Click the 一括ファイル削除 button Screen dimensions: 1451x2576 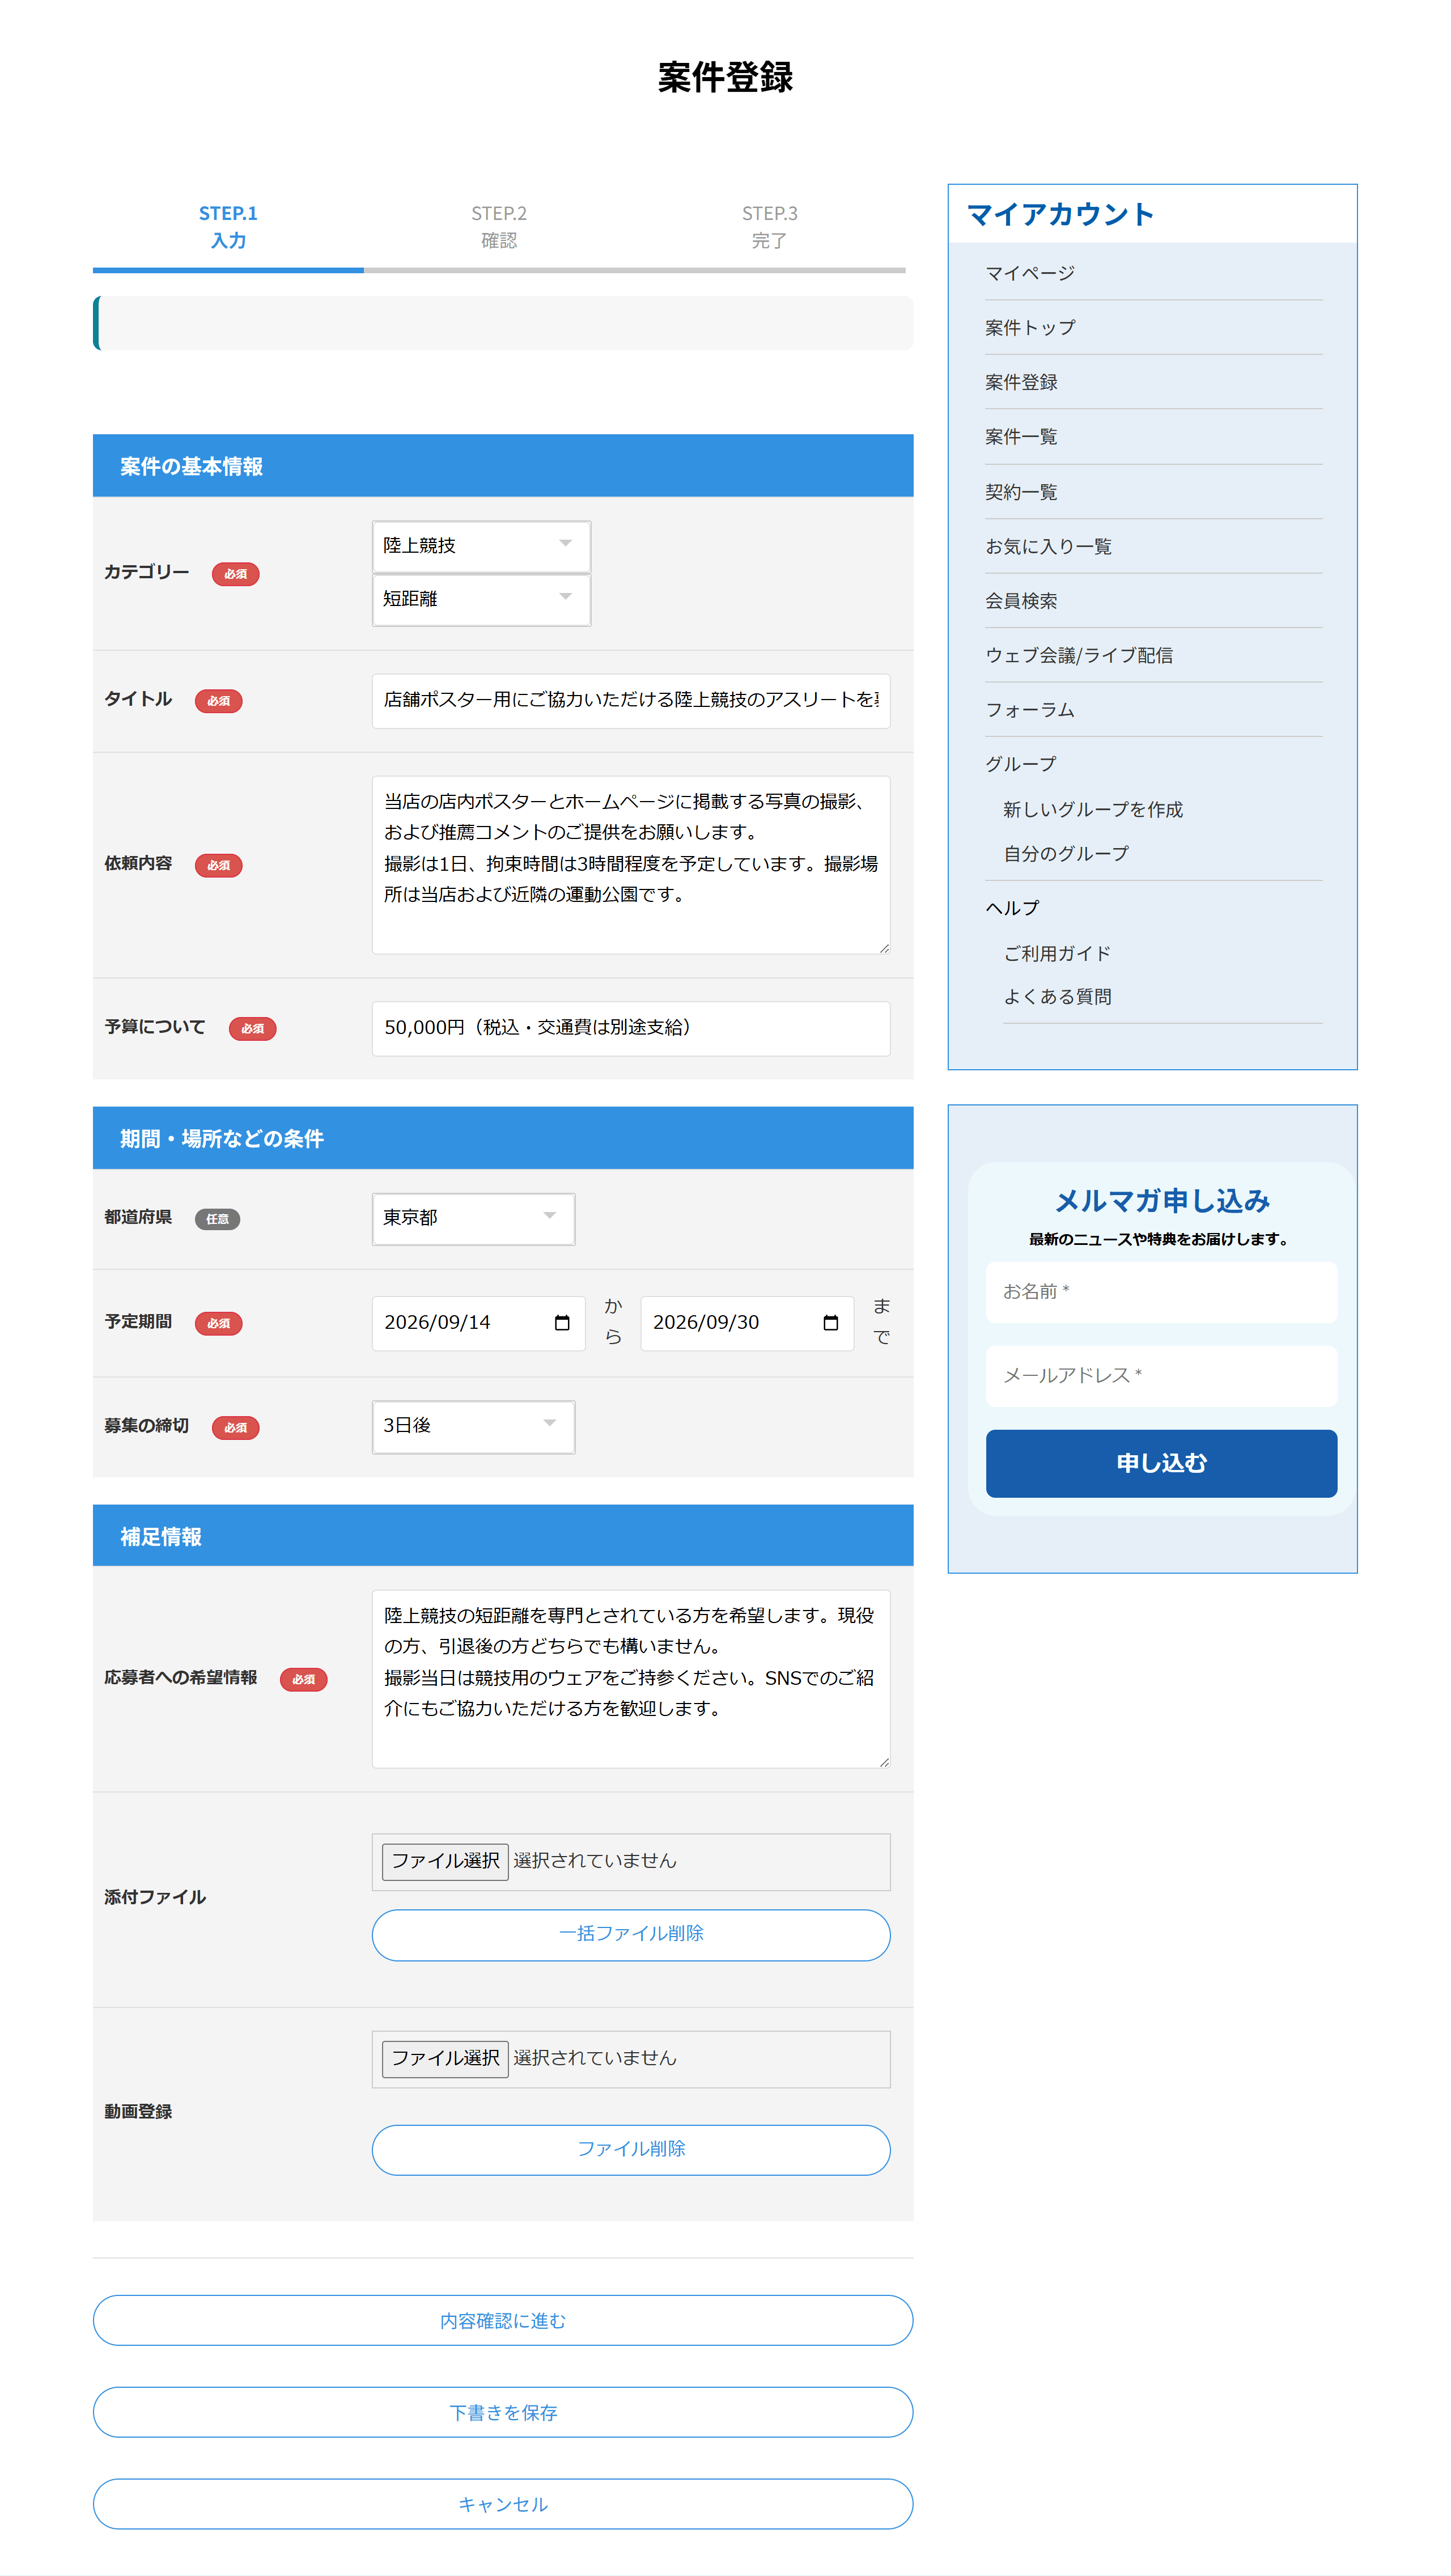pos(631,1934)
